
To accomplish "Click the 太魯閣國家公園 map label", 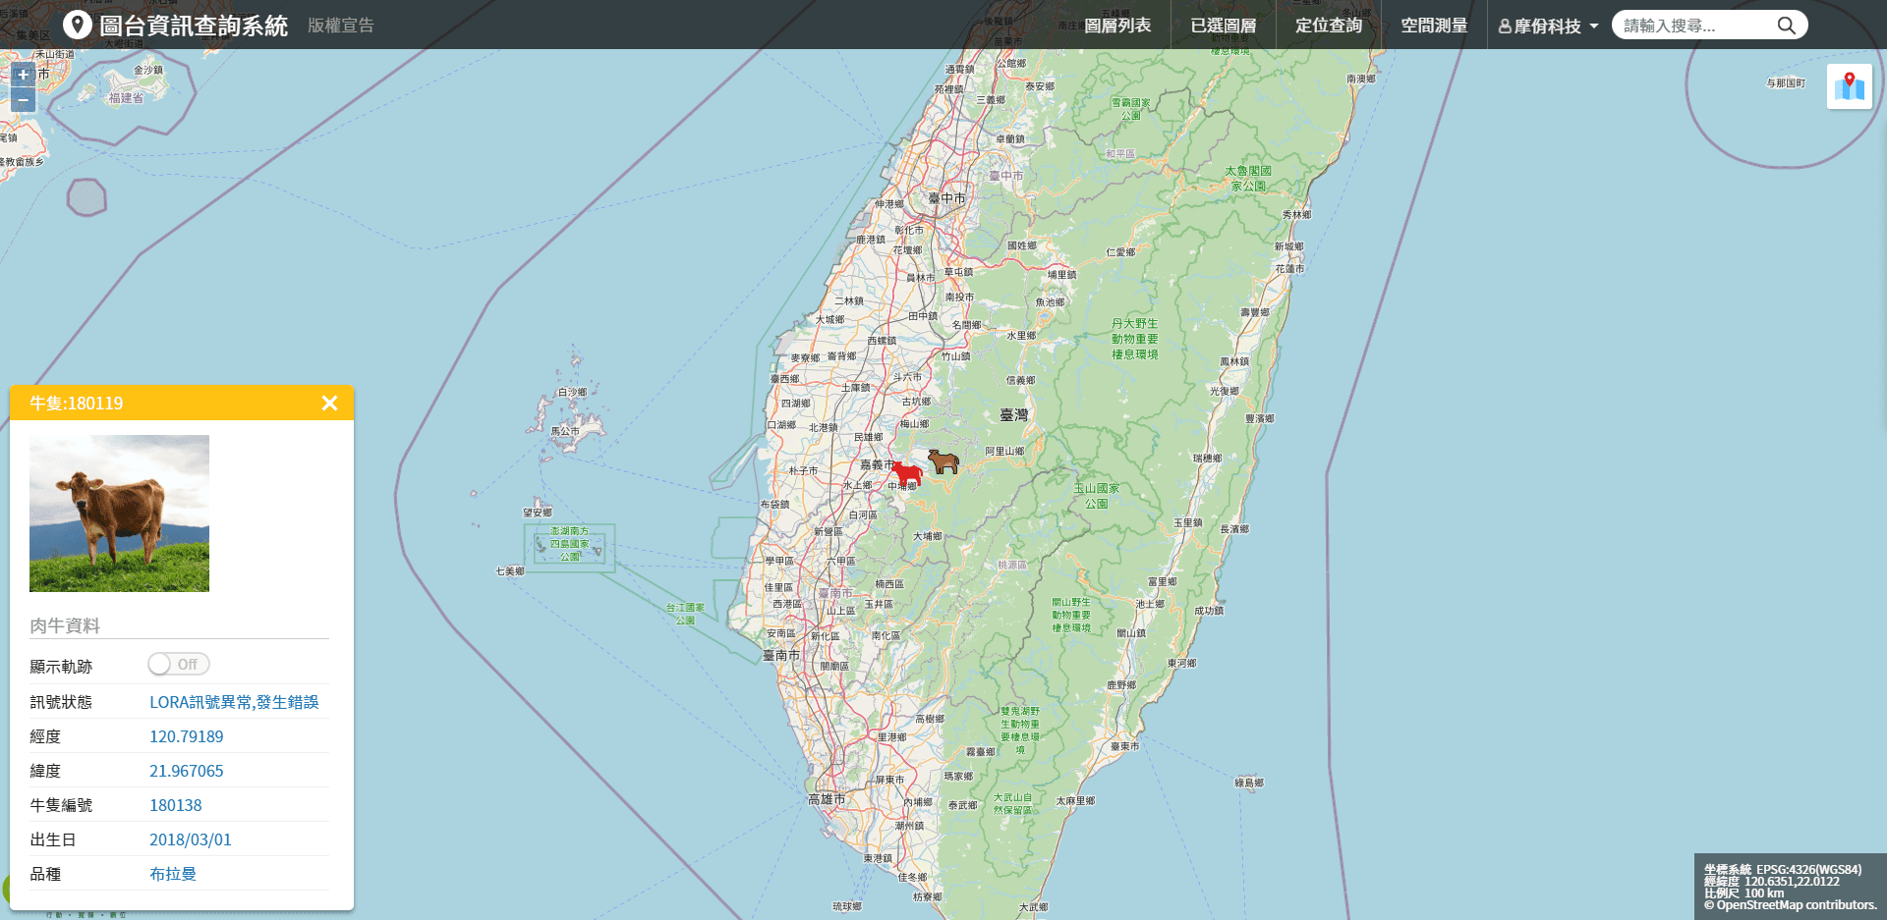I will 1248,178.
